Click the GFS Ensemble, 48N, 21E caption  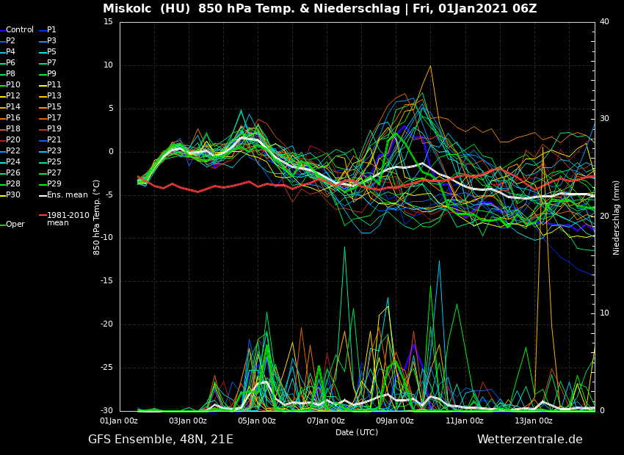[x=161, y=440]
